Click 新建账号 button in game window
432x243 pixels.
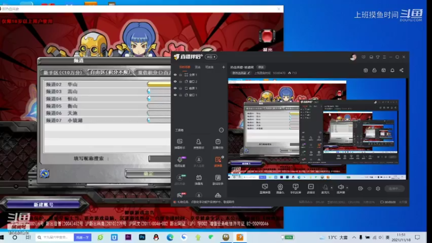[43, 205]
